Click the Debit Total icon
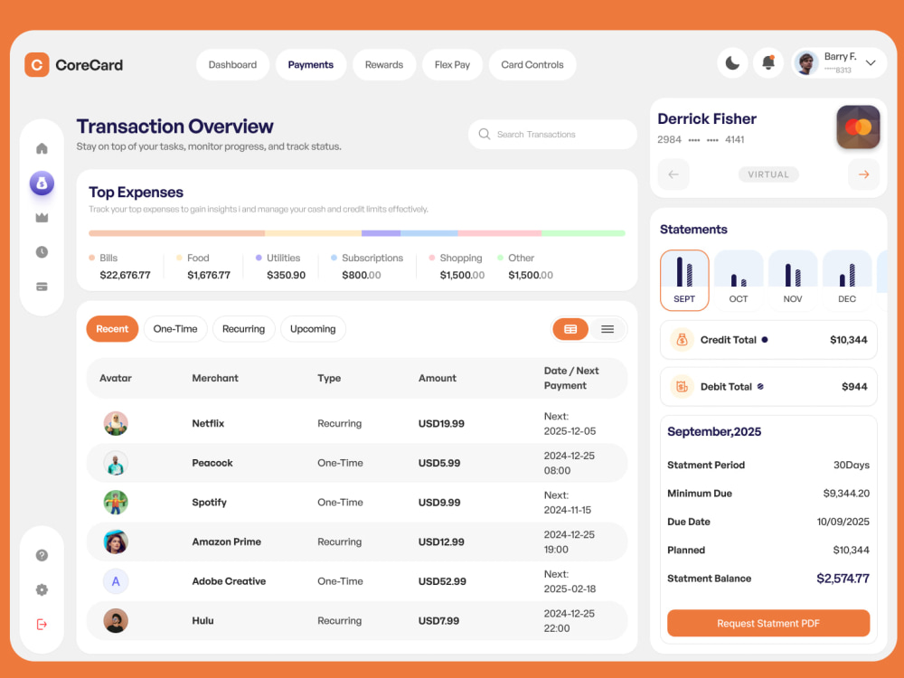This screenshot has width=904, height=678. 682,386
